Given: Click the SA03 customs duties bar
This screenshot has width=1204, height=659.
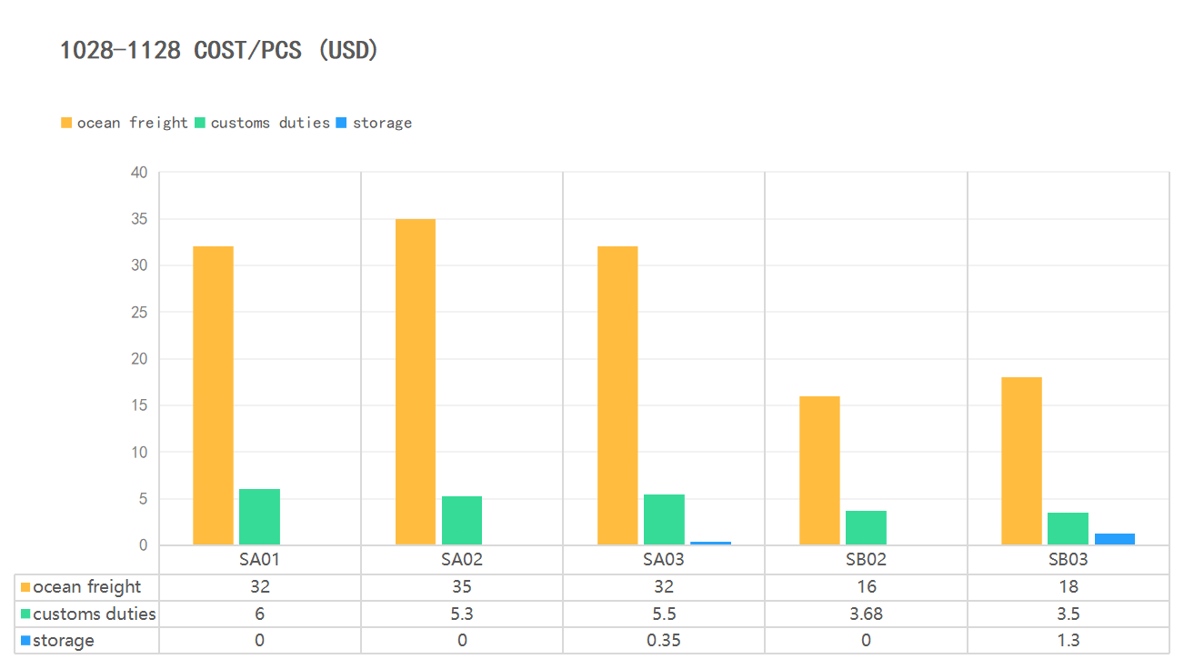Looking at the screenshot, I should [x=664, y=520].
